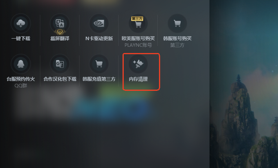Viewport: 278px width, 168px height.
Task: Open the cart icon above 韩服账号购买
Action: 177,23
